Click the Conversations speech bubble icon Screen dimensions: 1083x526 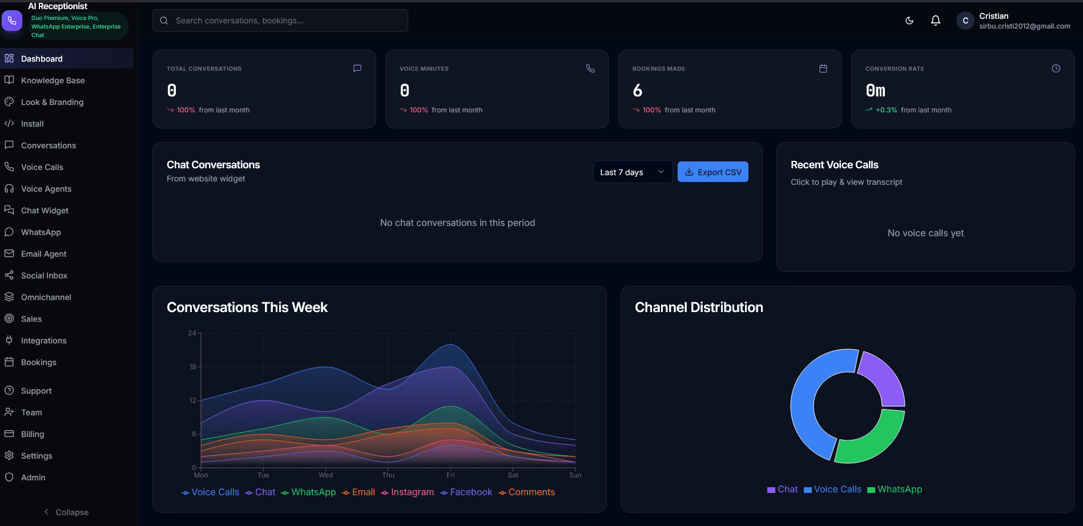(9, 145)
